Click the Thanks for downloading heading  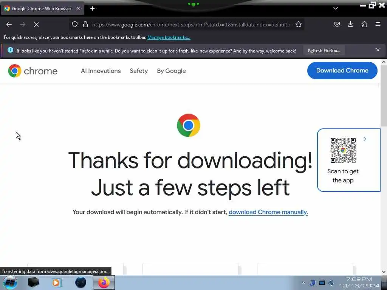click(190, 160)
